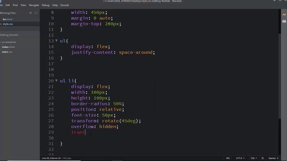This screenshot has height=161, width=287.
Task: Open the CSS language mode dropdown
Action: tap(254, 158)
